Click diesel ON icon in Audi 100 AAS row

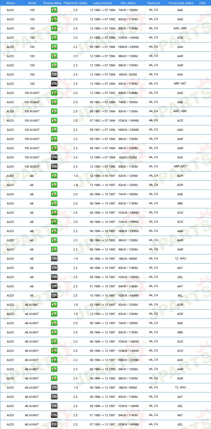[54, 74]
